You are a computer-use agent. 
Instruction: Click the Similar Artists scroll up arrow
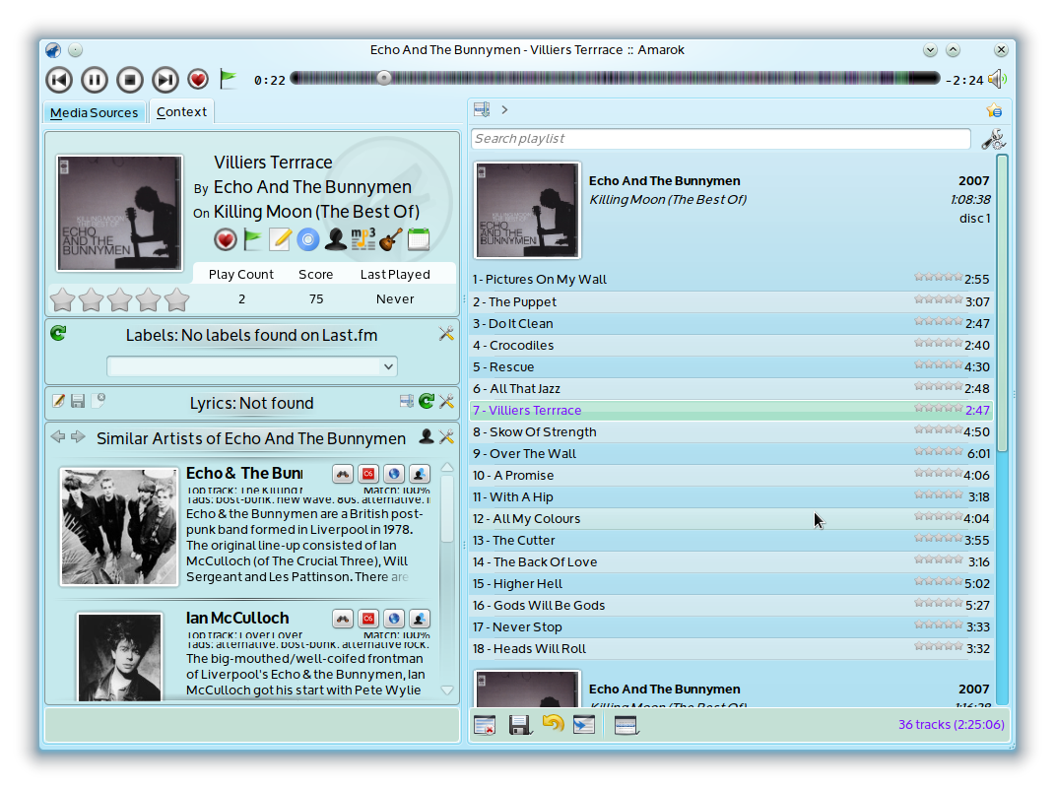coord(447,467)
